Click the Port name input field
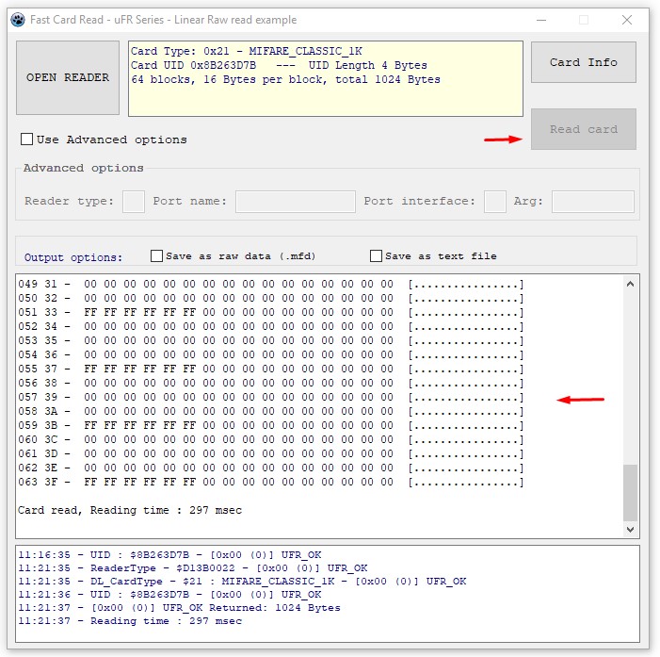Screen dimensions: 660x657 [x=295, y=202]
